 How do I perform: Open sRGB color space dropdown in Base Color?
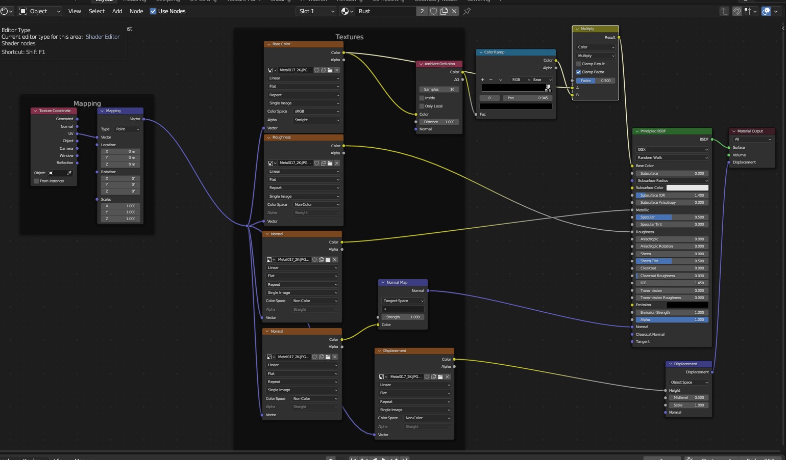click(x=316, y=111)
